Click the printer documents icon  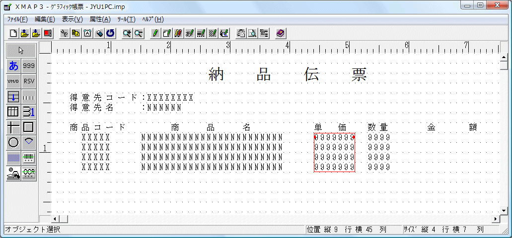241,33
